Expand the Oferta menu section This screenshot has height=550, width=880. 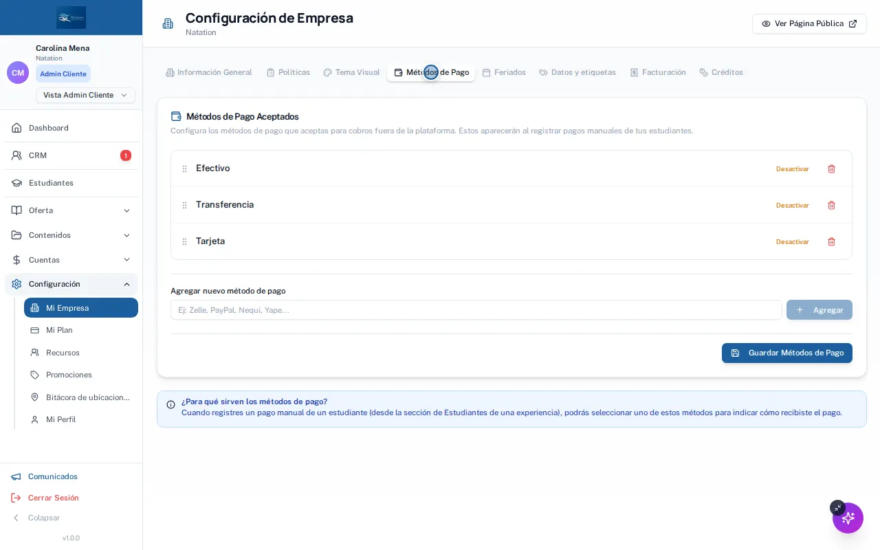pyautogui.click(x=71, y=210)
